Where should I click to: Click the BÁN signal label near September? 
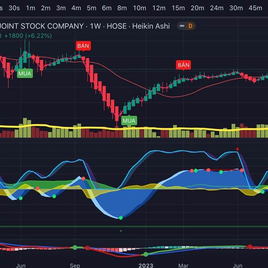pyautogui.click(x=83, y=46)
